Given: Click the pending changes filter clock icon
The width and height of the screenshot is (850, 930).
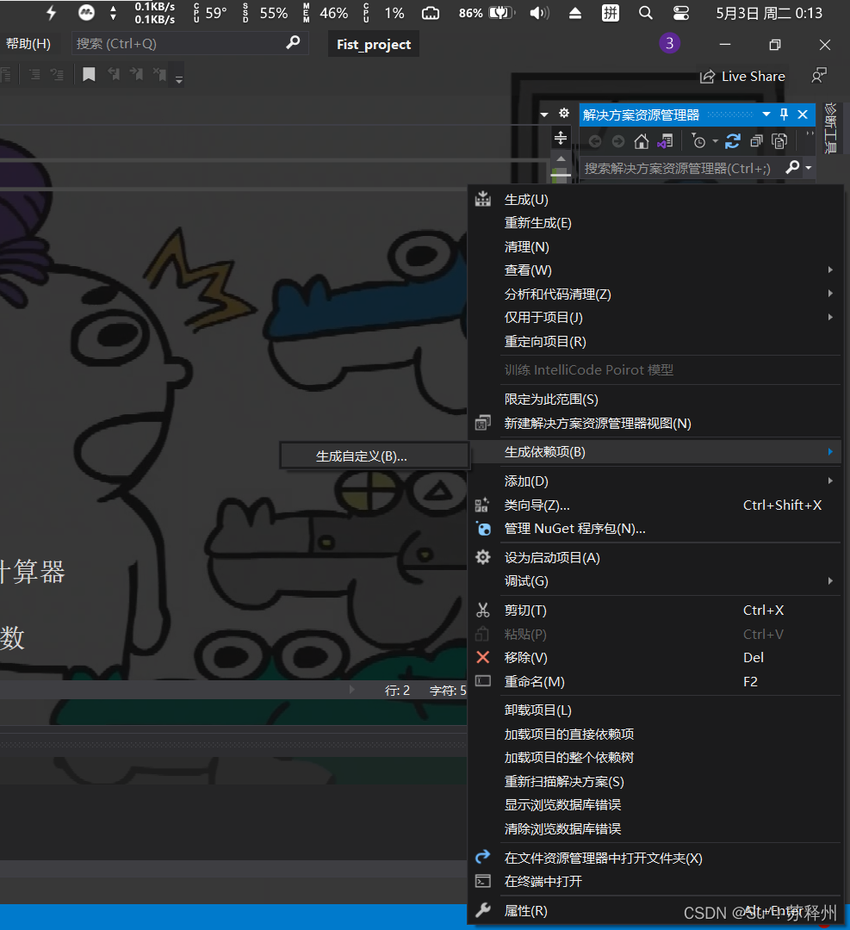Looking at the screenshot, I should pyautogui.click(x=698, y=141).
